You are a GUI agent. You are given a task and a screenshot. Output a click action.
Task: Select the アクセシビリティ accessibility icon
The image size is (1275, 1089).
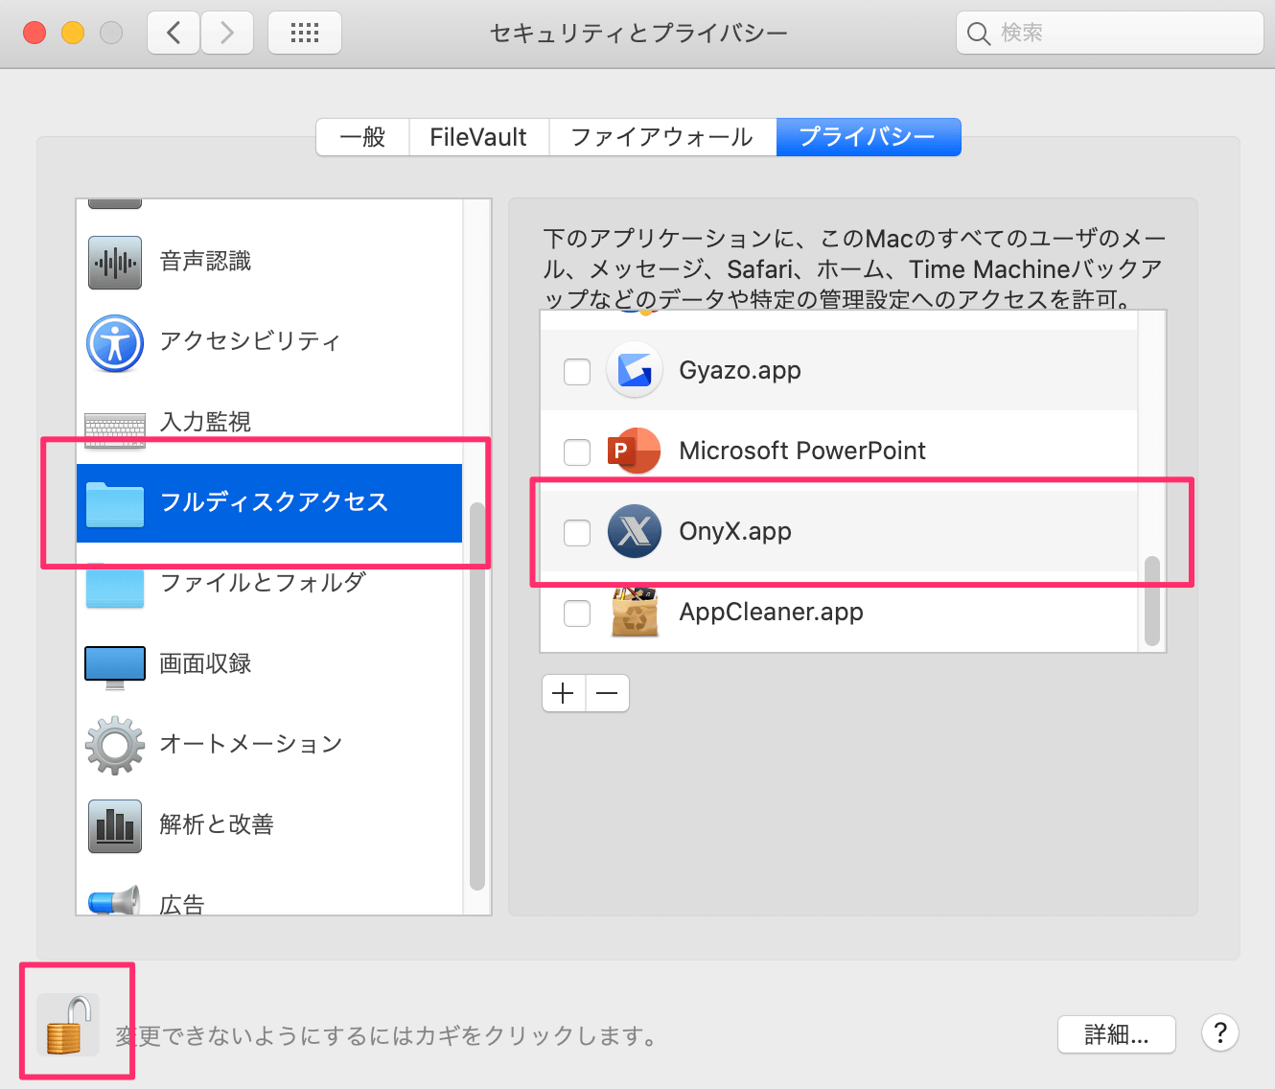point(115,343)
